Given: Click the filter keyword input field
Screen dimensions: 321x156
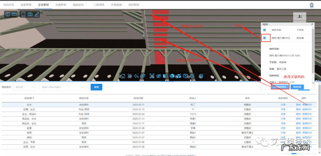Looking at the screenshot, I should (x=64, y=87).
